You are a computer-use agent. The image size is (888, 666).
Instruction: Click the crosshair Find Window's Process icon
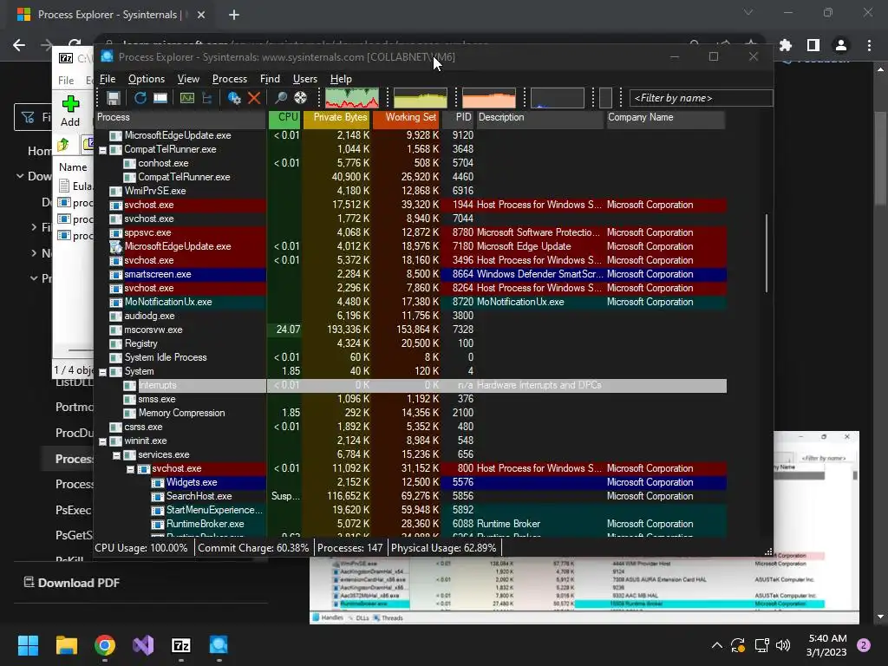pyautogui.click(x=300, y=98)
